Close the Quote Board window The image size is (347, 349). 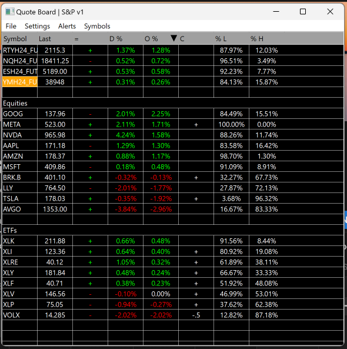click(x=330, y=12)
